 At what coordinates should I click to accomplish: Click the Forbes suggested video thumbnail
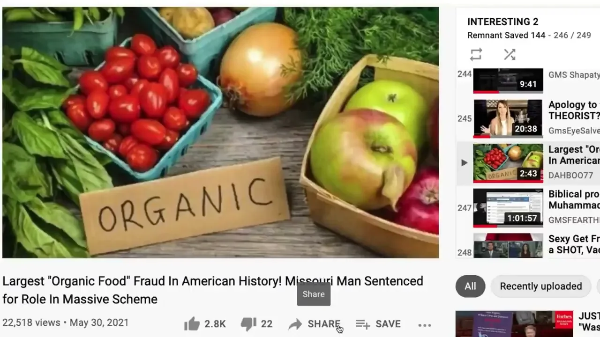point(514,324)
